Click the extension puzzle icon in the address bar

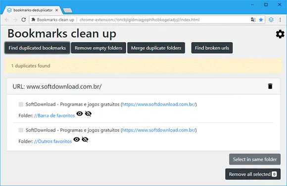coord(33,20)
